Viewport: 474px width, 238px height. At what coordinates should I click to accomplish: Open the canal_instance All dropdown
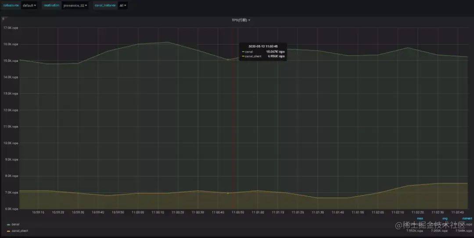pos(122,5)
